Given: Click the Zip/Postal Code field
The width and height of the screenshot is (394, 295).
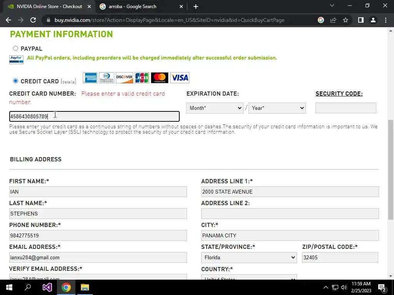Looking at the screenshot, I should point(340,257).
